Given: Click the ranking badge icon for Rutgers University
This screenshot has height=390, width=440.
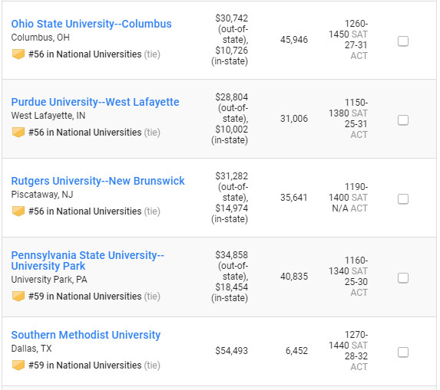Looking at the screenshot, I should click(18, 211).
